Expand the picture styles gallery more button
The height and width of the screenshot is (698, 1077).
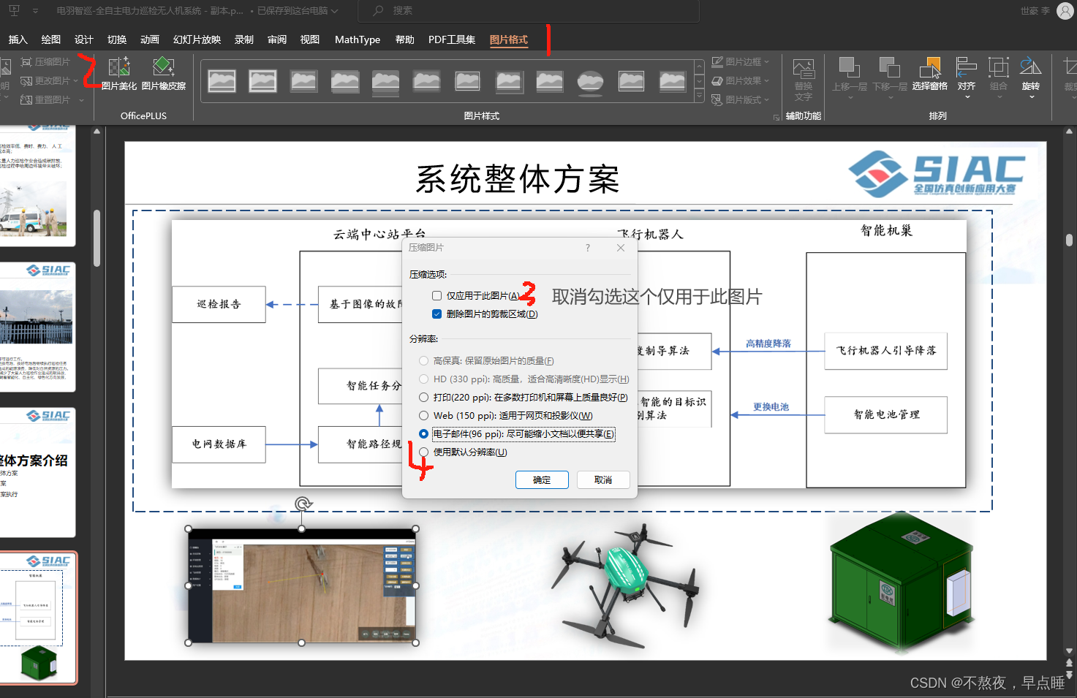pyautogui.click(x=699, y=96)
